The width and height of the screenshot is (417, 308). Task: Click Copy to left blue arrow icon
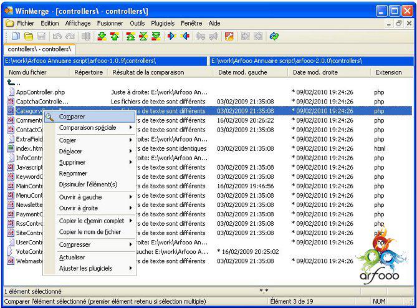pos(185,36)
